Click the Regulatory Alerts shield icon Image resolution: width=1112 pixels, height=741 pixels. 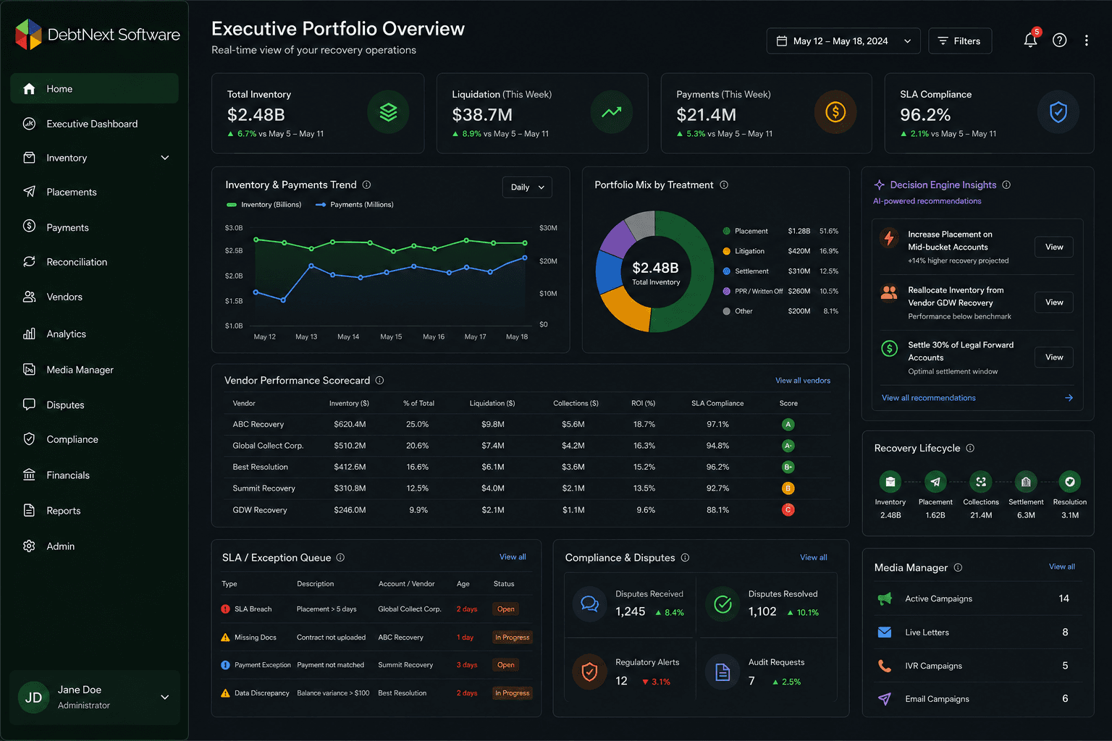point(590,672)
